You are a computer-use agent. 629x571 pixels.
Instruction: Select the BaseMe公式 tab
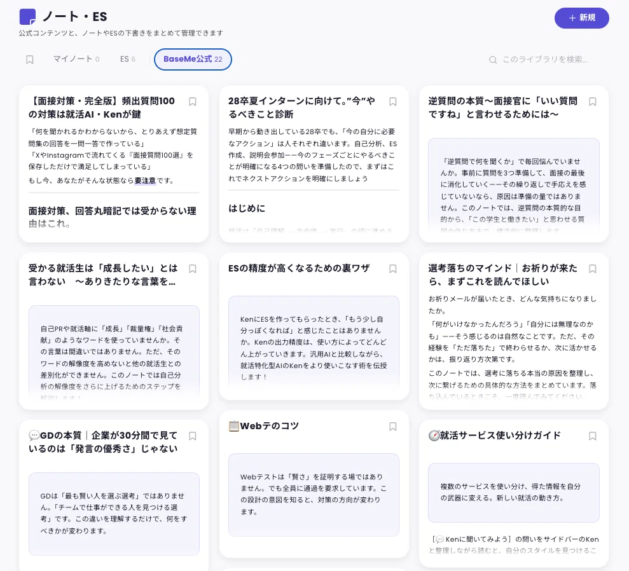pyautogui.click(x=193, y=59)
